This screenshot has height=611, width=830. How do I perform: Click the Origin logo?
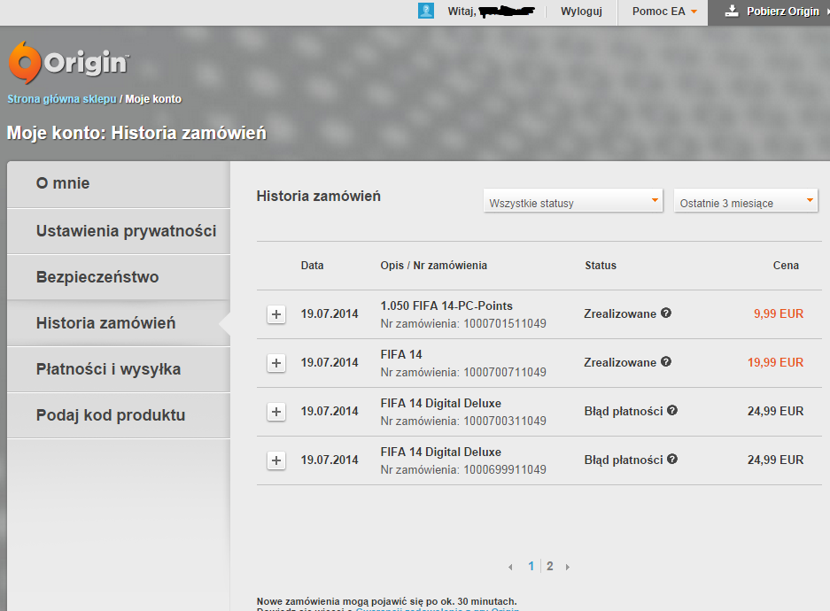[68, 62]
